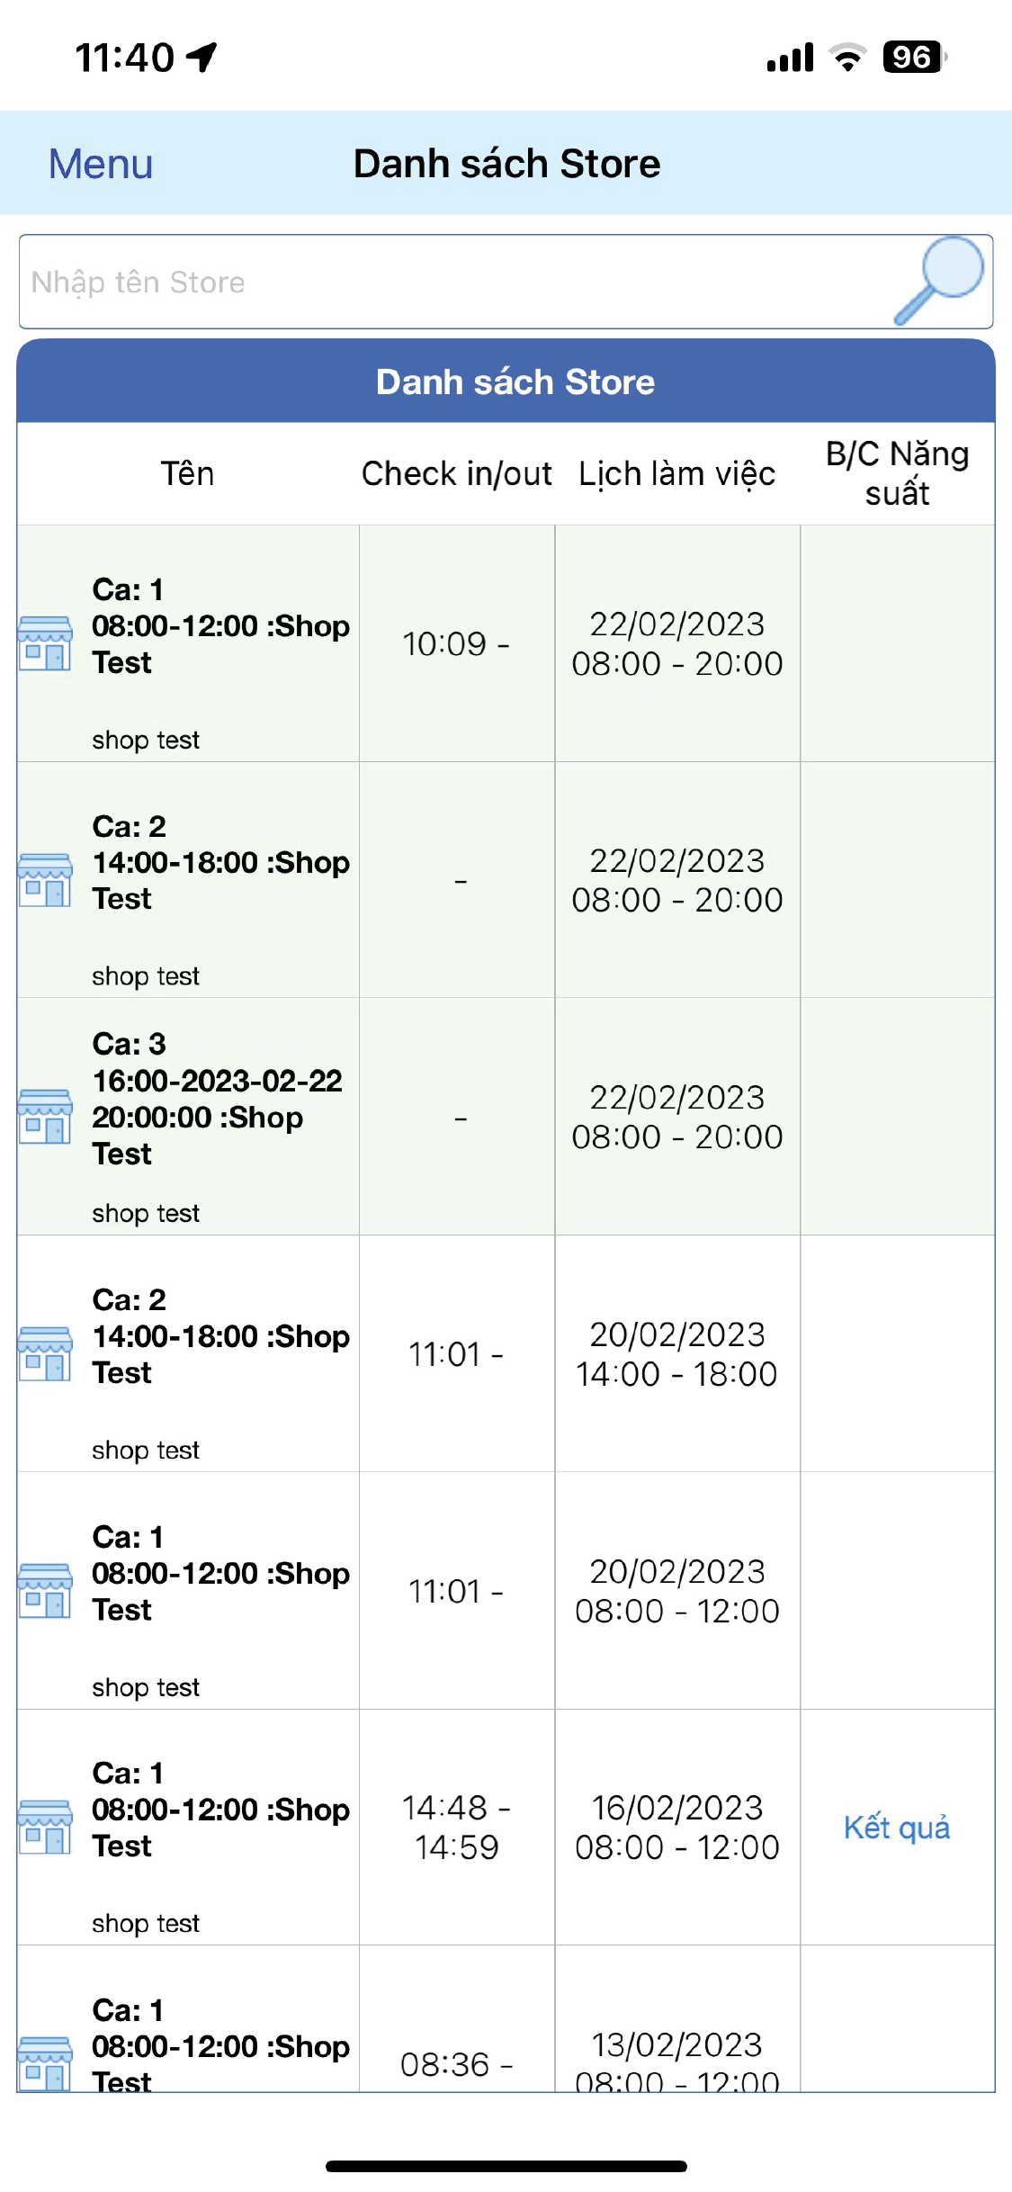Tap store icon for Ca 1 on 20/02/2023
The image size is (1012, 2192).
click(x=45, y=1591)
